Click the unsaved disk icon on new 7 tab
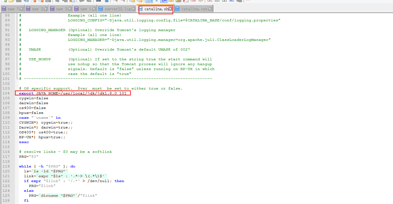This screenshot has height=204, width=393. [4, 9]
